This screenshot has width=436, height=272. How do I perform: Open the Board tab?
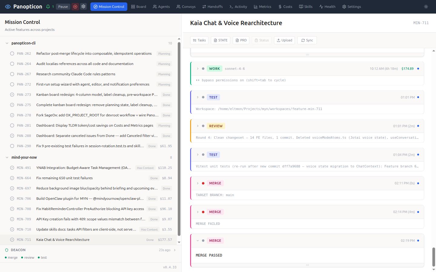(139, 7)
